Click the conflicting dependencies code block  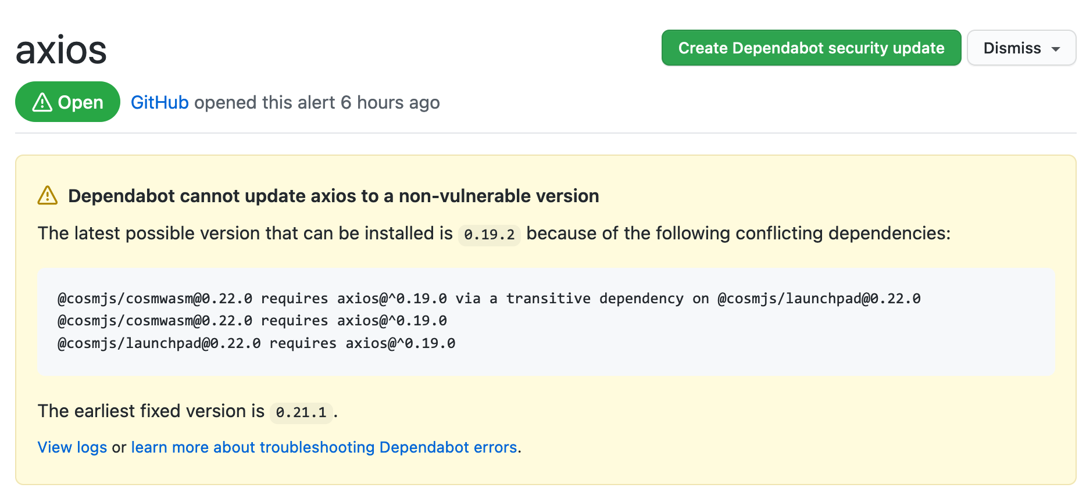point(545,321)
